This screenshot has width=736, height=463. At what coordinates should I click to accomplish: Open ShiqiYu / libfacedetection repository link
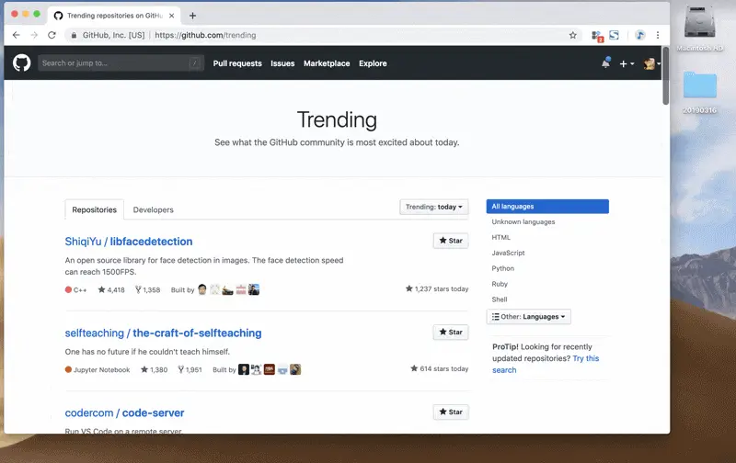[x=129, y=242]
